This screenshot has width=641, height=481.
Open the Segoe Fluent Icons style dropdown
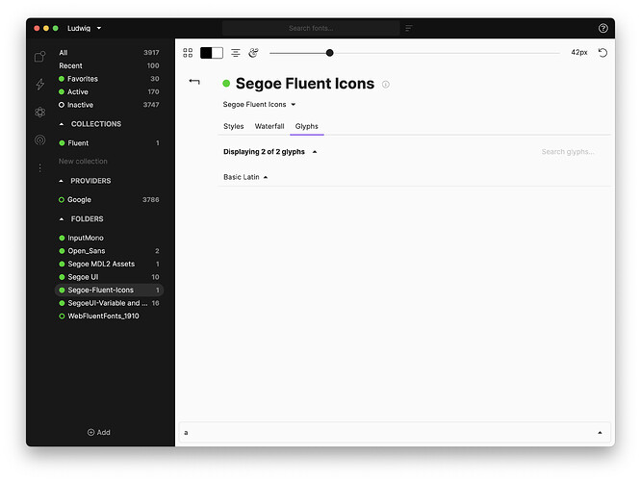coord(259,105)
